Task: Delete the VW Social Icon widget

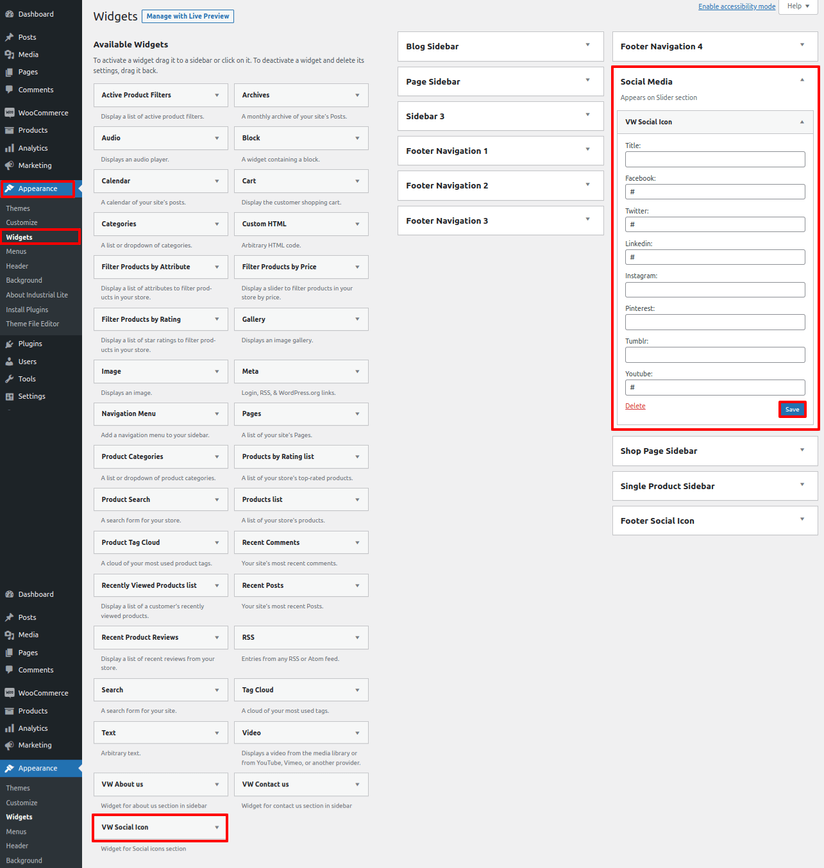Action: click(635, 406)
